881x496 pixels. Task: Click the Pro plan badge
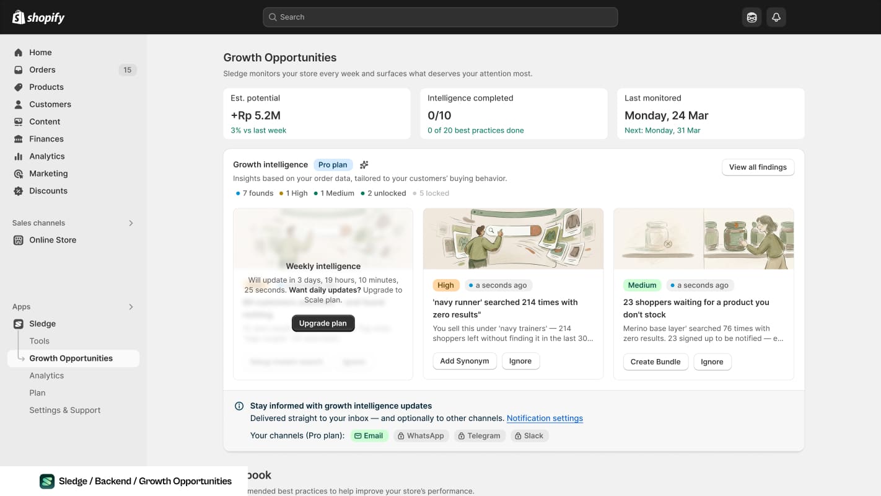[333, 165]
